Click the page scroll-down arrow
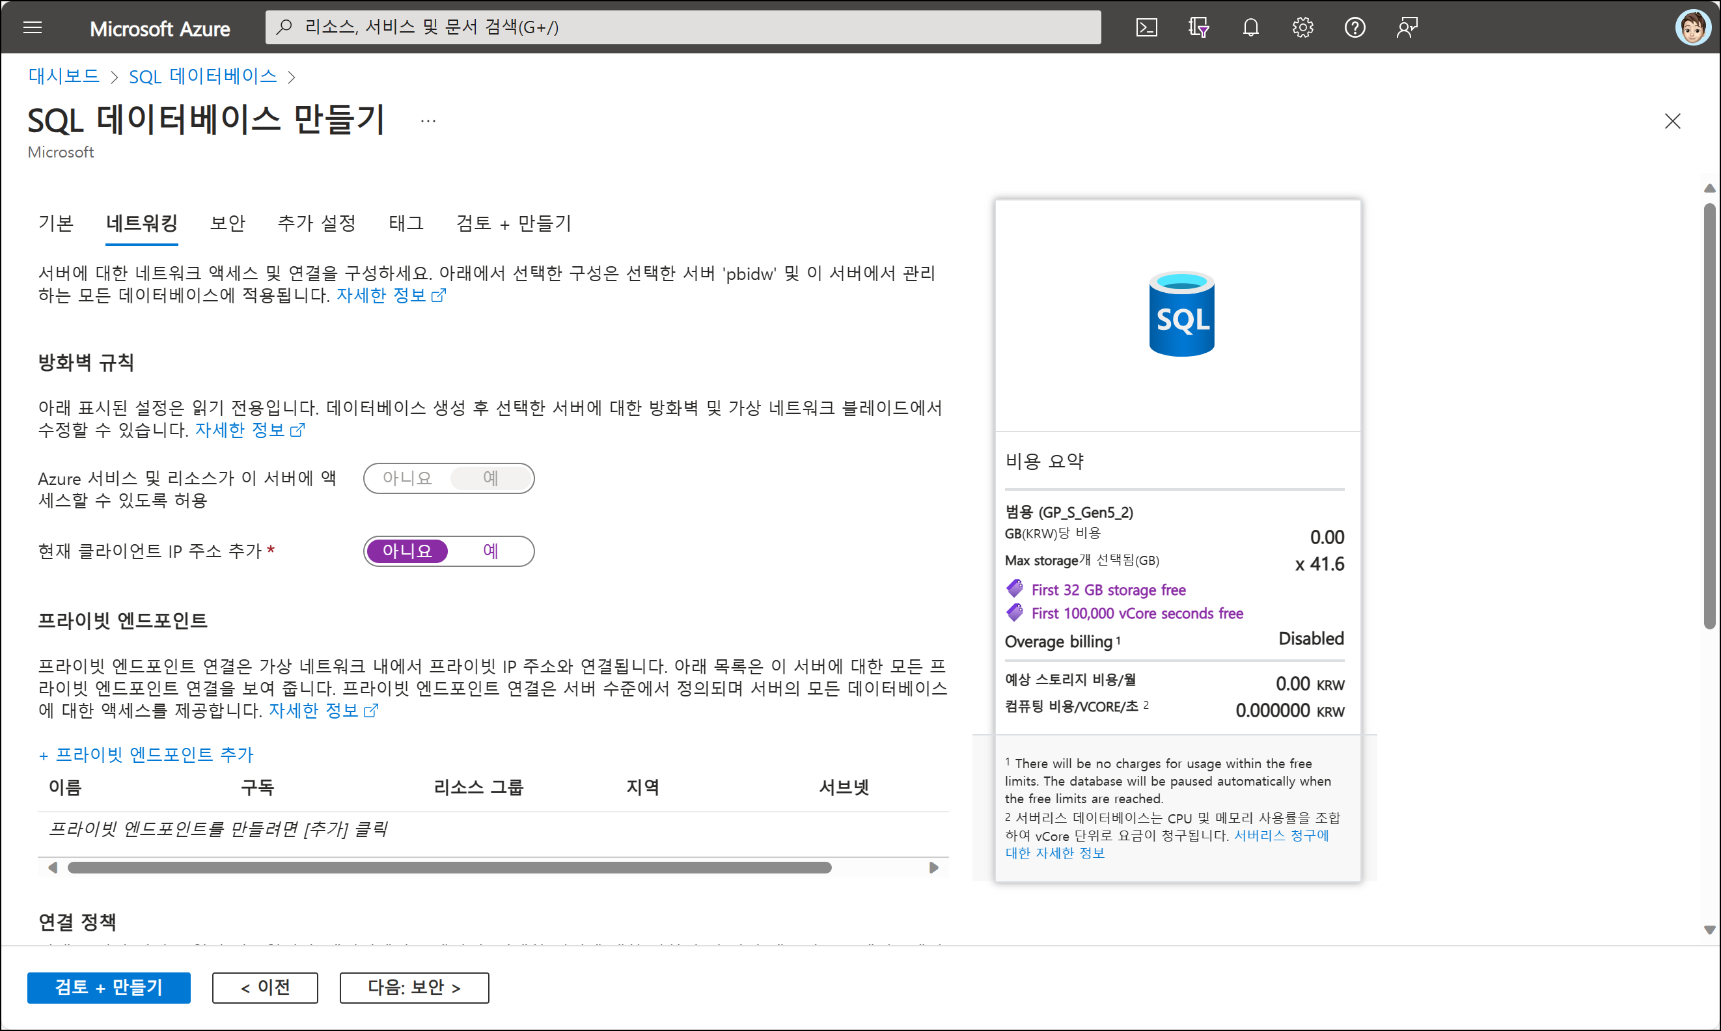This screenshot has height=1031, width=1721. 1709,929
